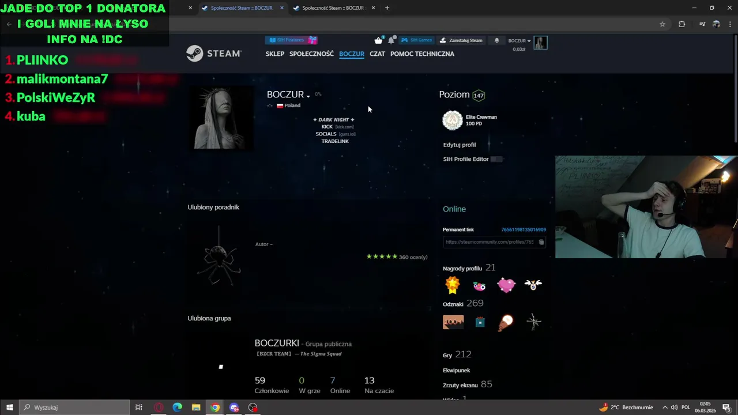Viewport: 738px width, 415px height.
Task: Open the KICK link in profile summary
Action: pyautogui.click(x=327, y=127)
